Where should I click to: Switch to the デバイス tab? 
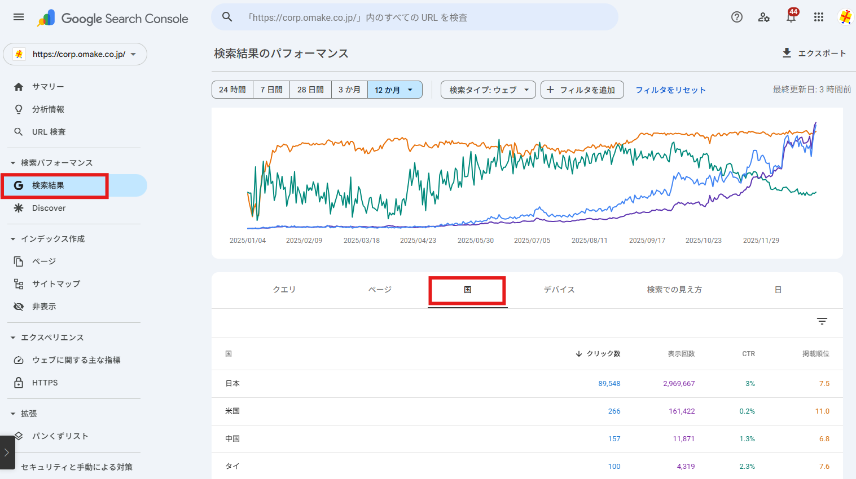[559, 290]
